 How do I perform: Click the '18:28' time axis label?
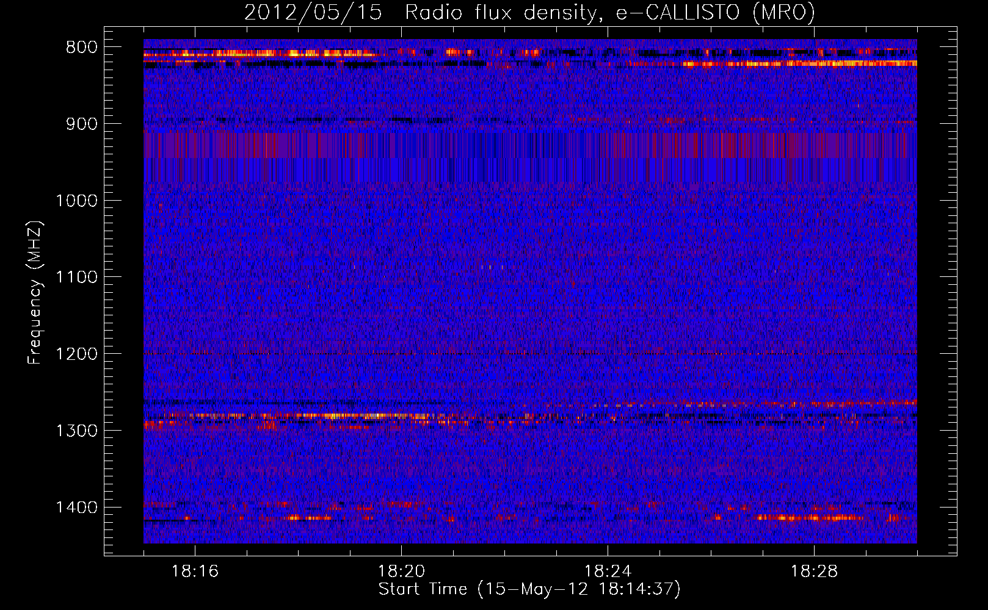point(814,572)
